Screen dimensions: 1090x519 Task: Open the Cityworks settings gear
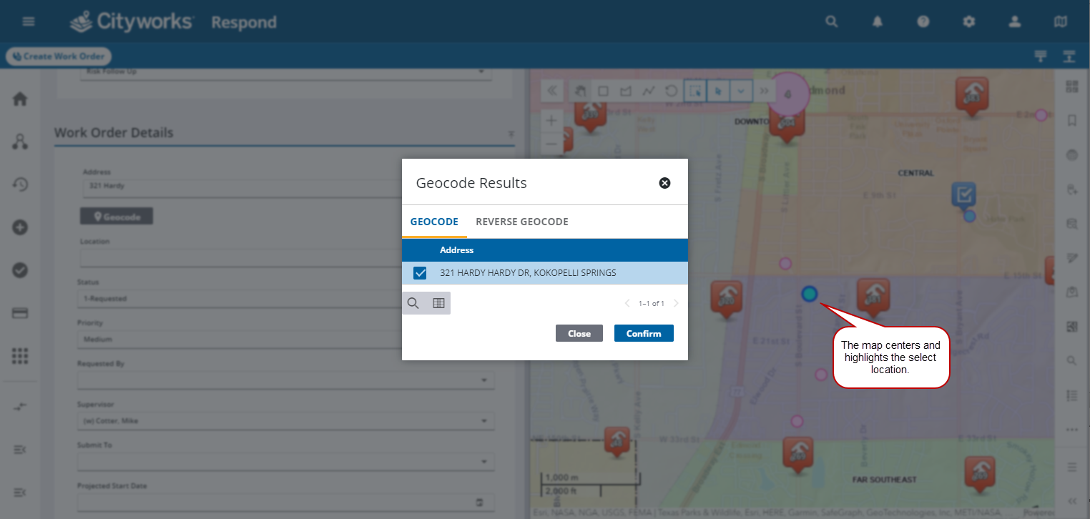click(x=969, y=21)
